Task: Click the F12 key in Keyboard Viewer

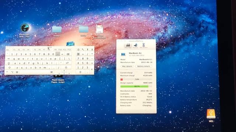Action: (x=69, y=50)
